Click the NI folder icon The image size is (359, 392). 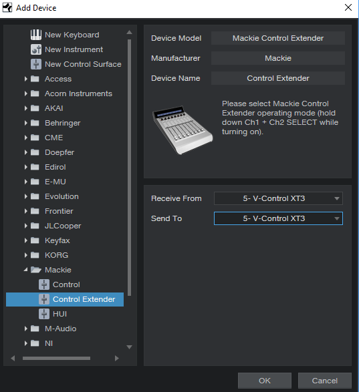tap(35, 343)
